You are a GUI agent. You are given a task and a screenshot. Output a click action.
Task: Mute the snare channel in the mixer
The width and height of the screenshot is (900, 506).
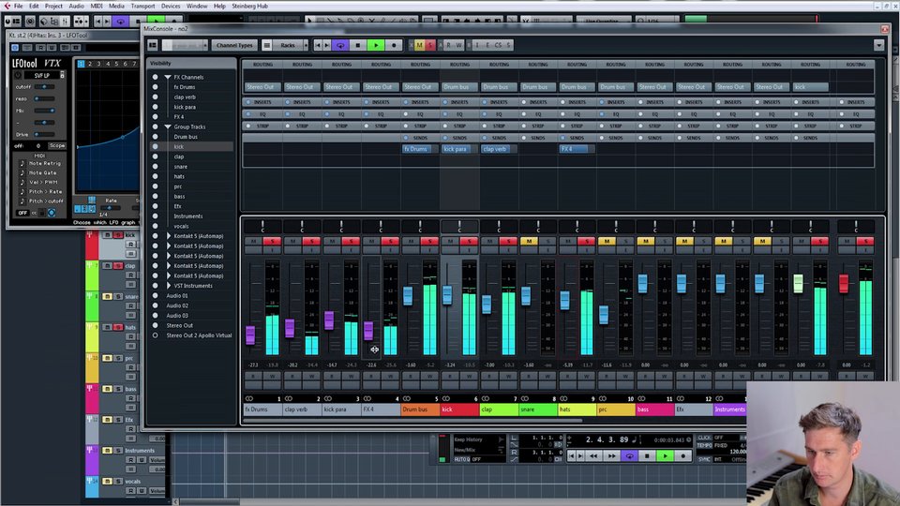click(x=529, y=242)
